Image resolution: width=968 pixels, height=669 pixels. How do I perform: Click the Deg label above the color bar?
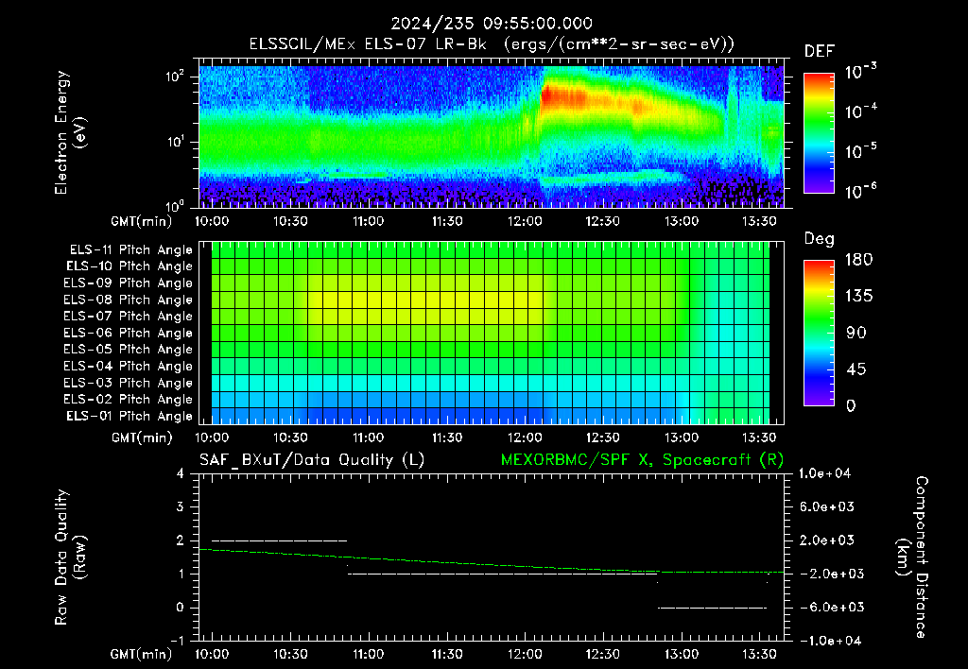point(820,239)
